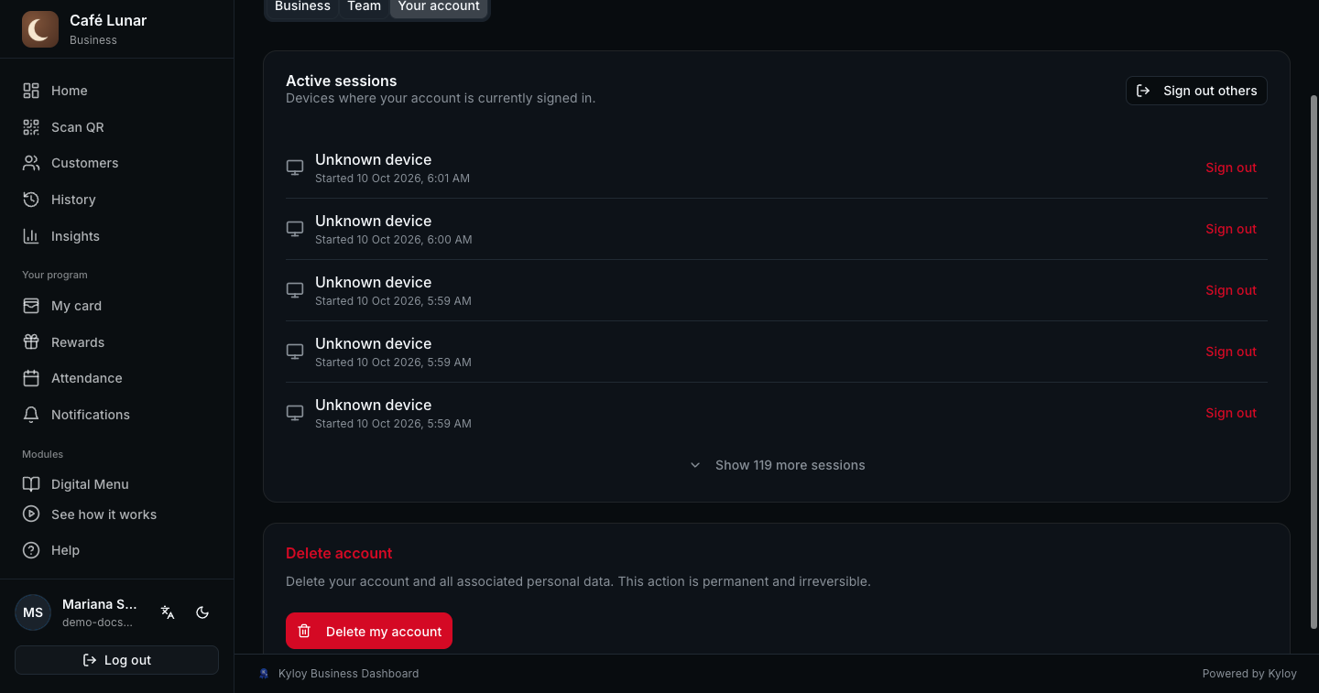This screenshot has height=693, width=1319.
Task: Click the History clock icon
Action: [x=31, y=200]
